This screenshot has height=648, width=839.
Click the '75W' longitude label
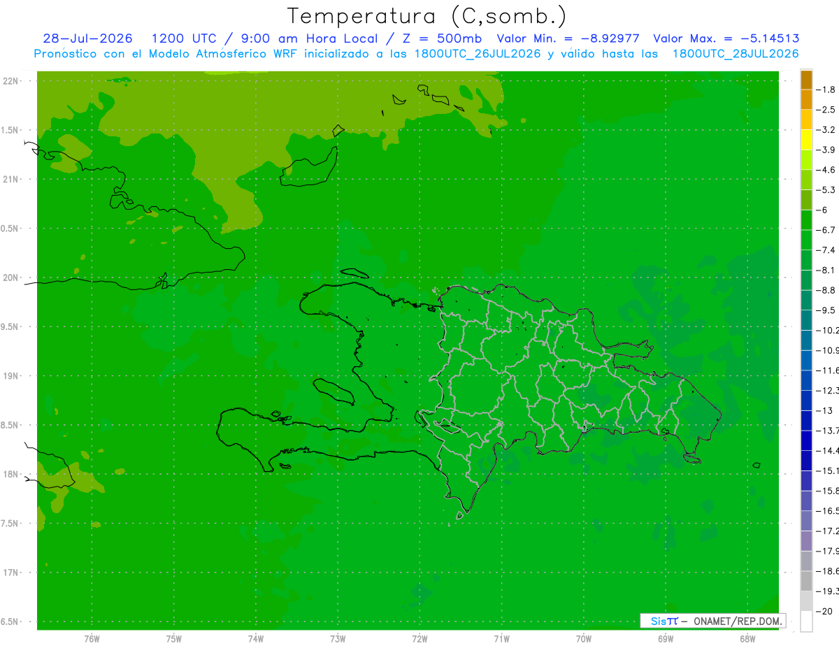[x=174, y=640]
